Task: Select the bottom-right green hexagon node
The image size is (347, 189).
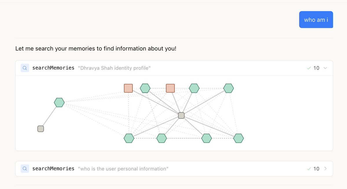Action: point(238,138)
